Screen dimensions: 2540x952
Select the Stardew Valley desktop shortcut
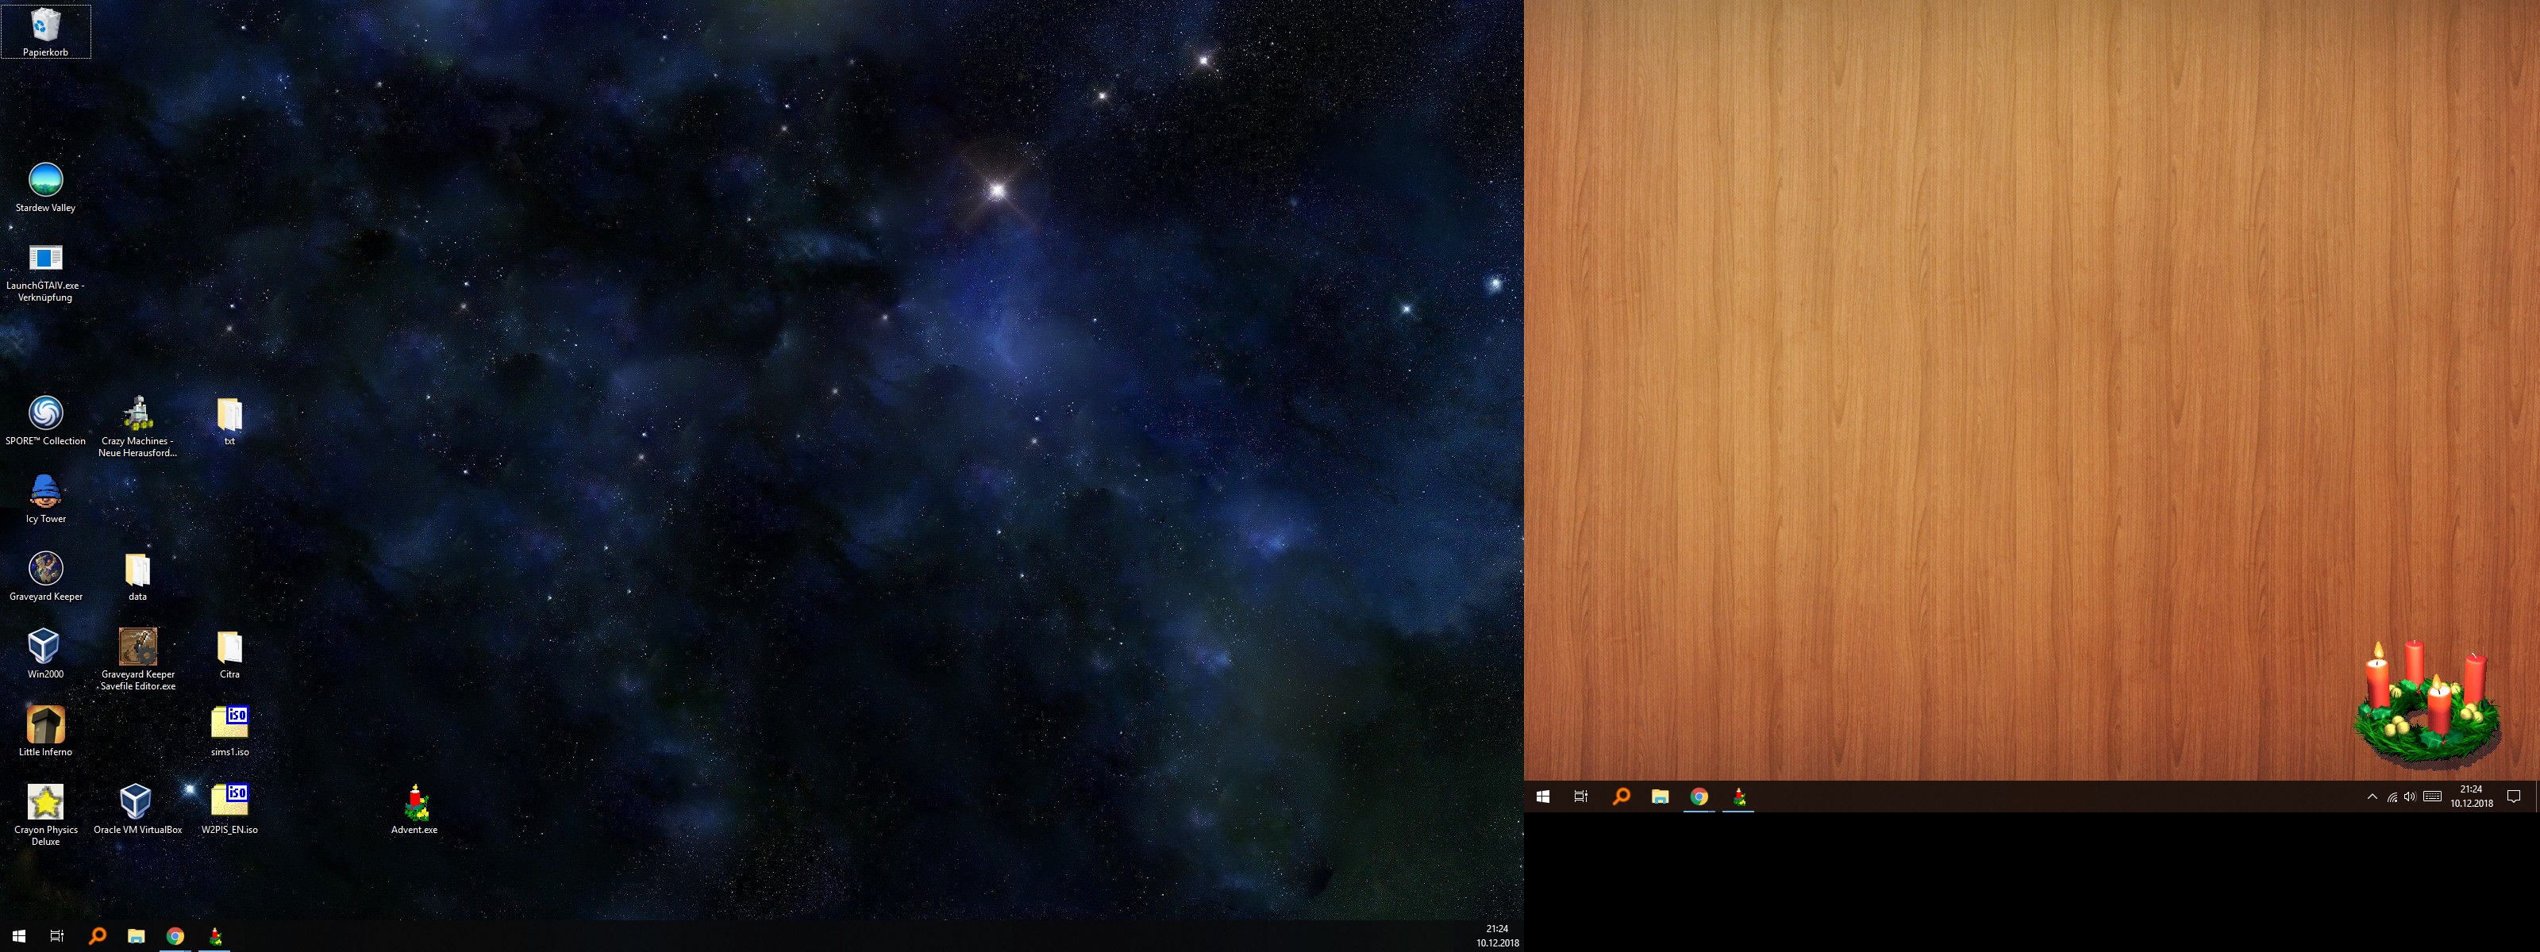pyautogui.click(x=45, y=180)
